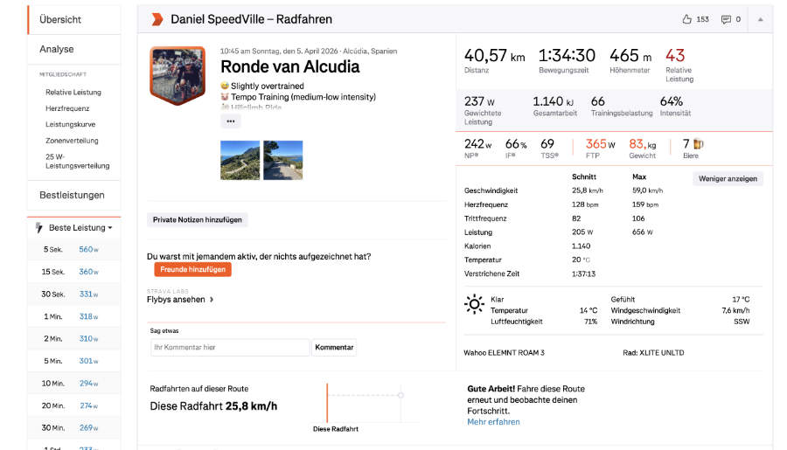Click Weniger anzeigen button
This screenshot has height=450, width=787.
tap(728, 178)
